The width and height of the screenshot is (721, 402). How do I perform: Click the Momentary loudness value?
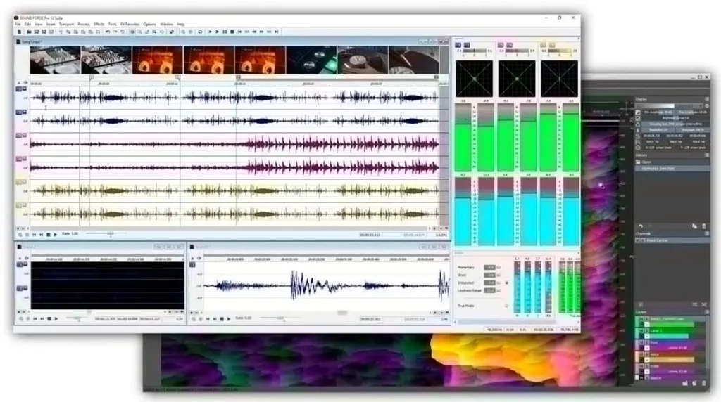[x=489, y=267]
